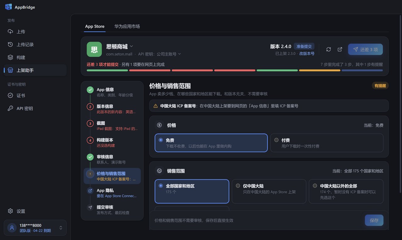Screen dimensions: 402x240
Task: Go to the 截图 step
Action: click(x=112, y=126)
